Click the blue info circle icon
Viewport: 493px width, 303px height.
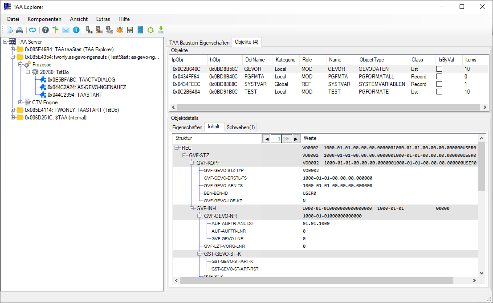[76, 30]
